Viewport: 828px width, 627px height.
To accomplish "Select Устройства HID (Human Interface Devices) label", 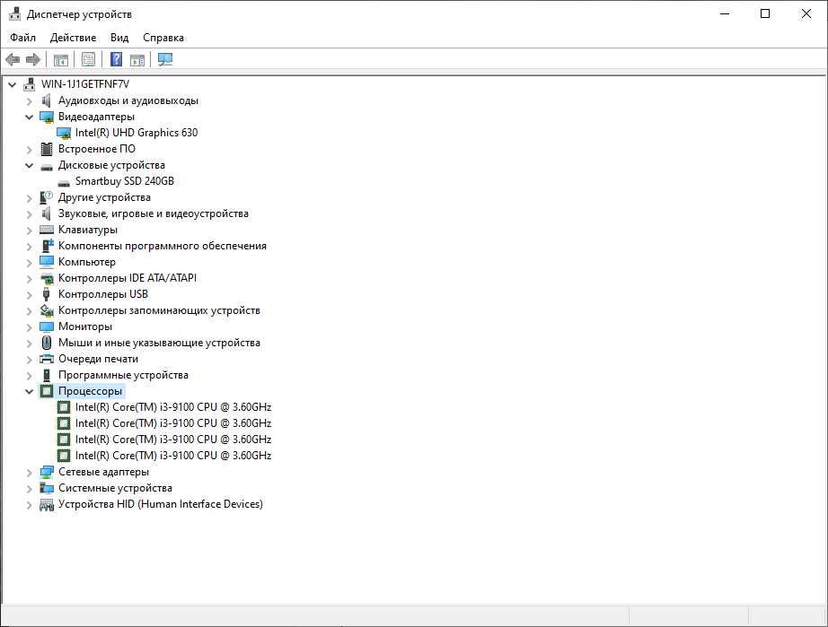I will click(x=161, y=504).
